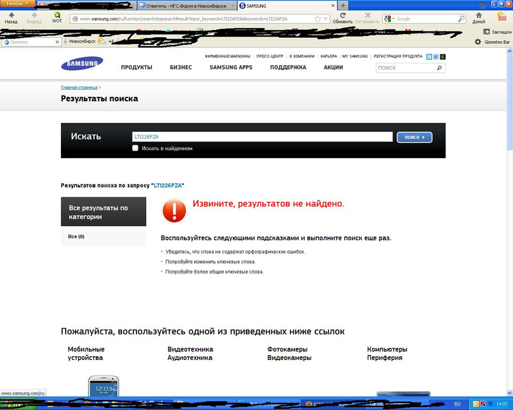Viewport: 513px width, 410px height.
Task: Open ПРЕСС-ЦЕНТР link
Action: (269, 56)
